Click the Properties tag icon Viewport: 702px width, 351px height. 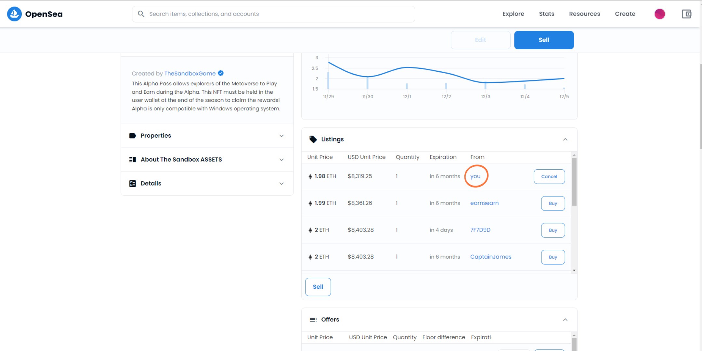tap(132, 136)
